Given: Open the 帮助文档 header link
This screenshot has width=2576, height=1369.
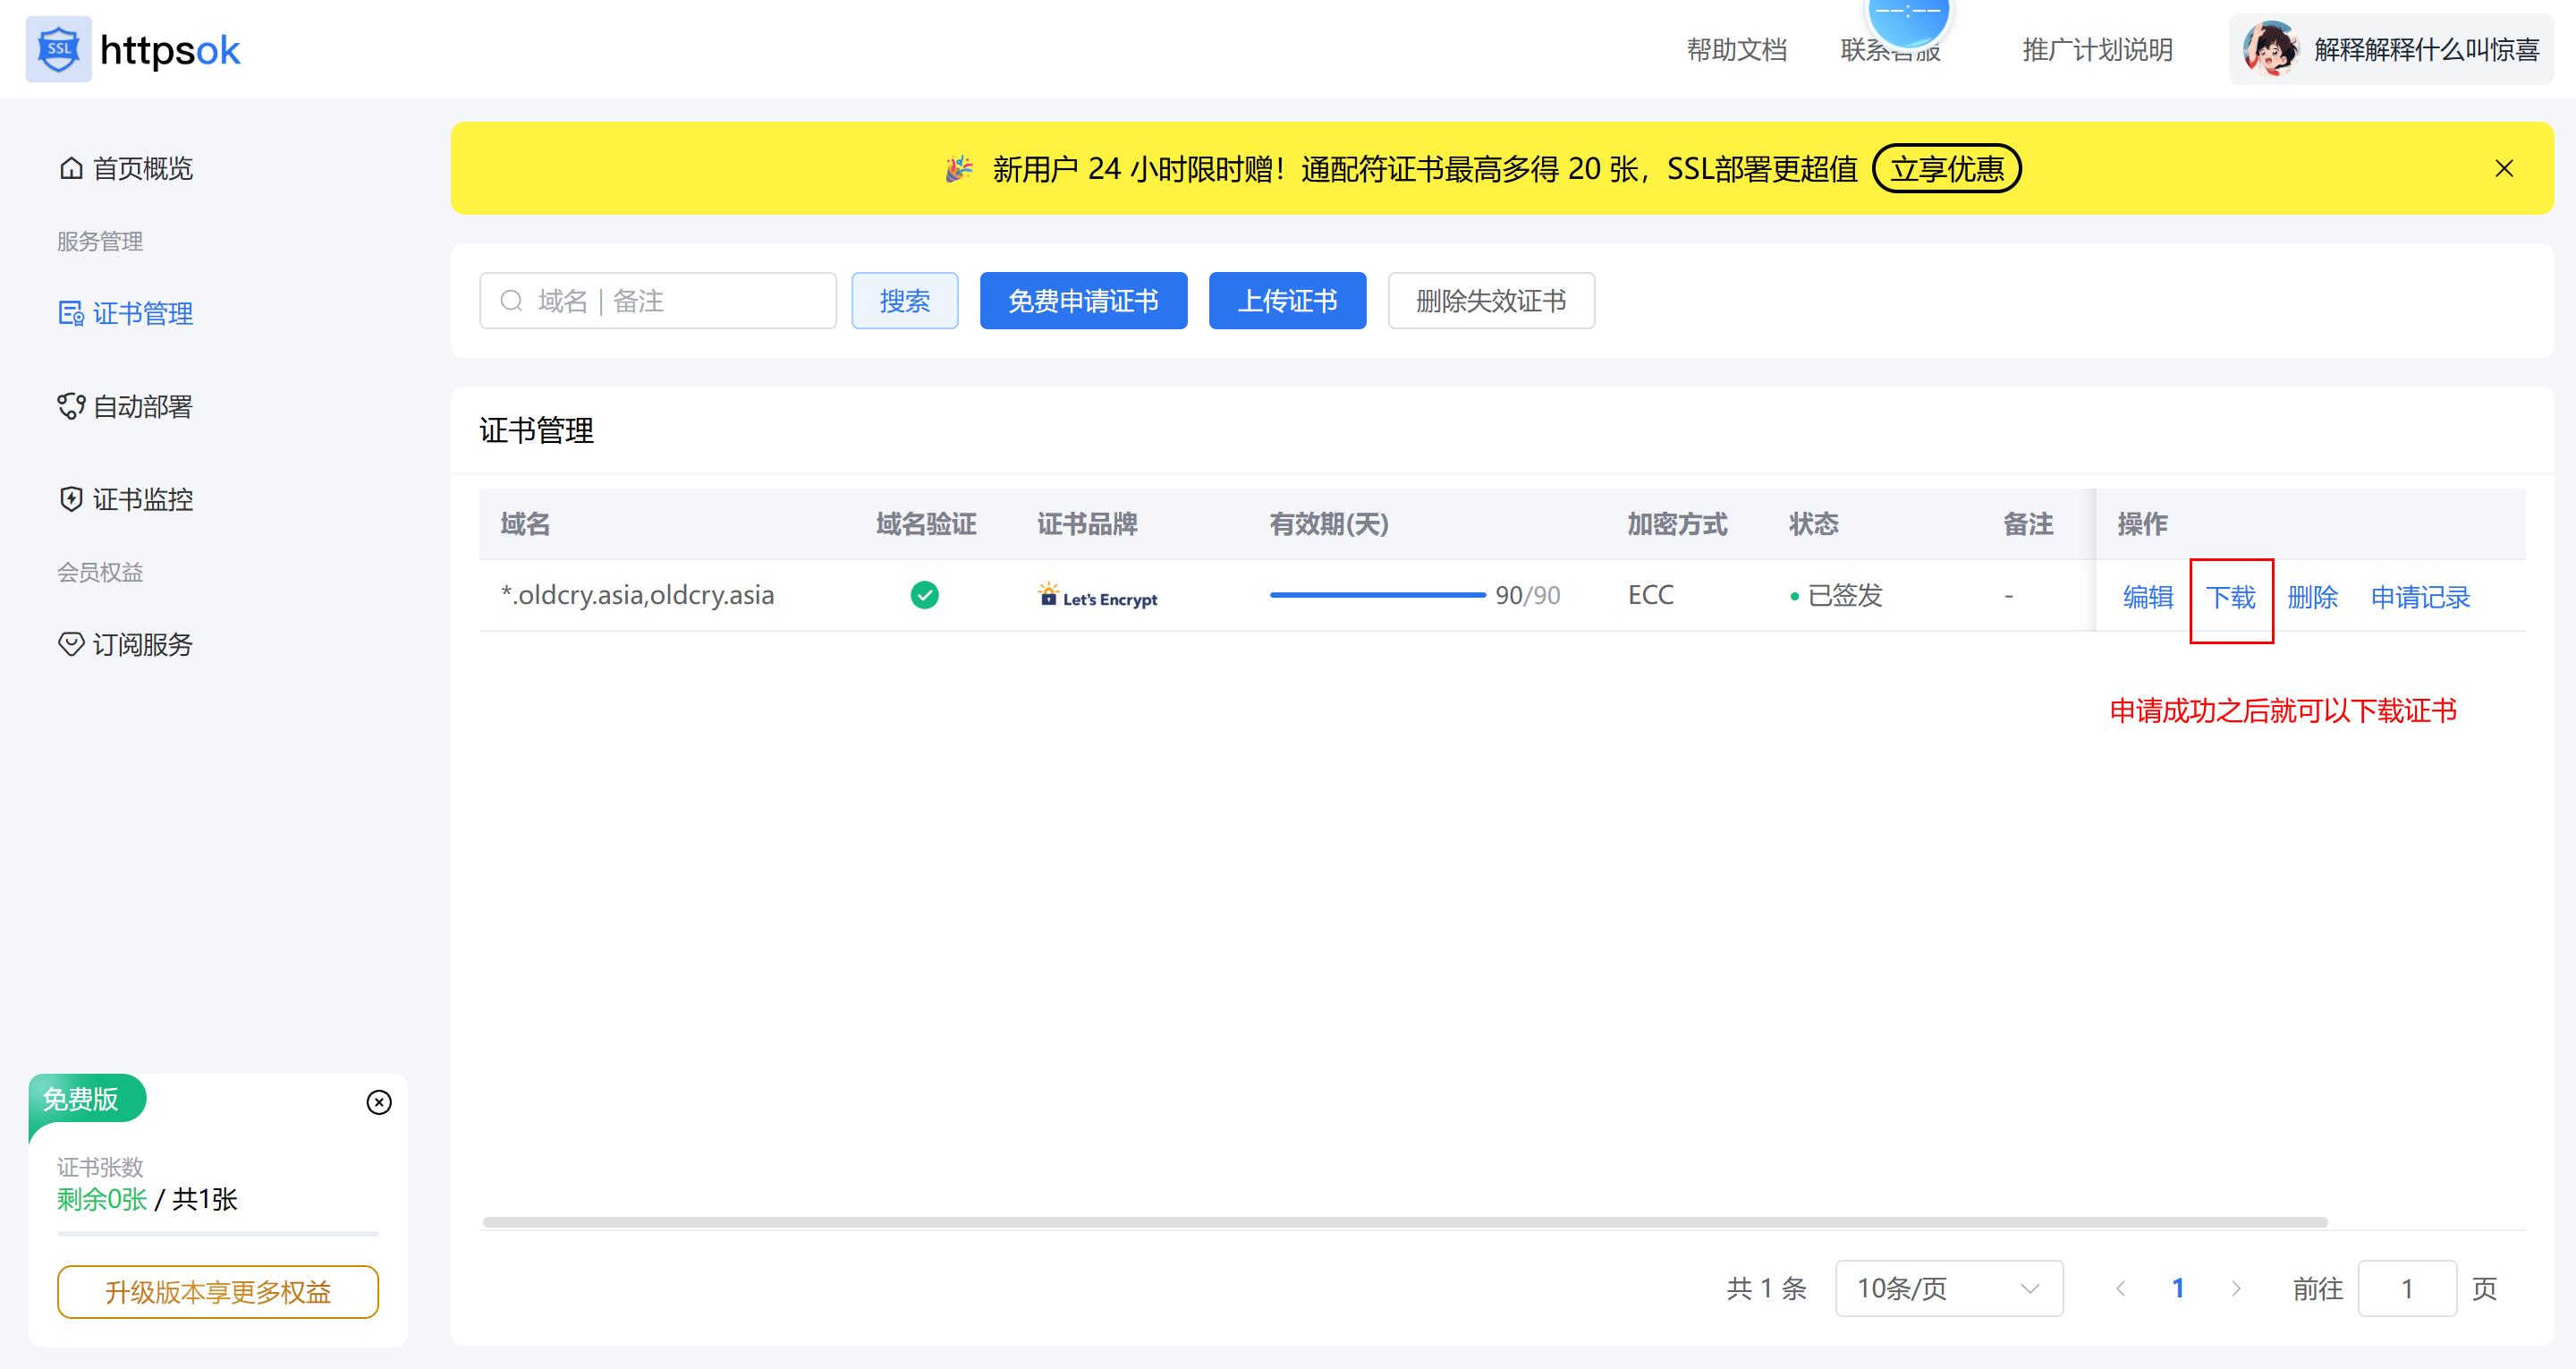Looking at the screenshot, I should pos(1736,49).
